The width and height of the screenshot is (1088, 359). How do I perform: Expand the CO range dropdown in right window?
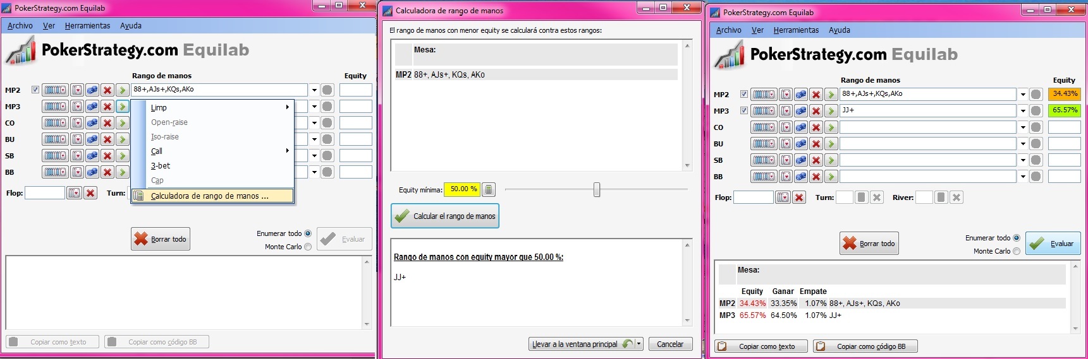click(1023, 127)
